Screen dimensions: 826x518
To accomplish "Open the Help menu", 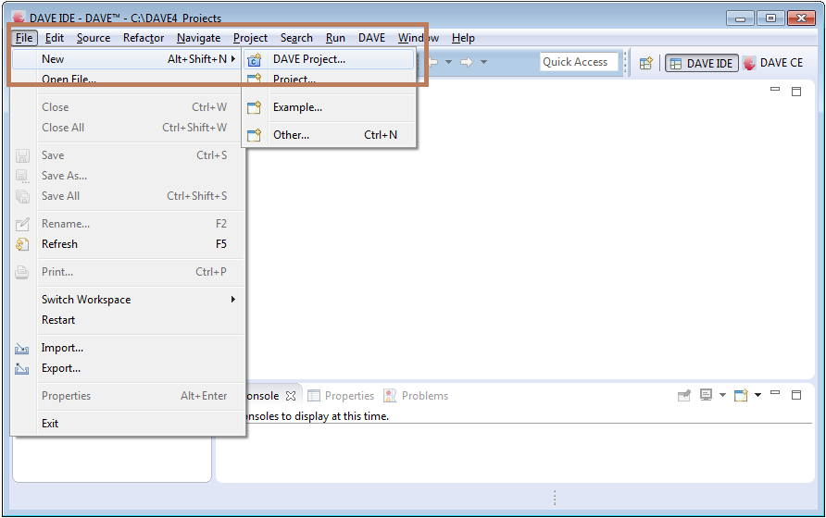I will (463, 38).
